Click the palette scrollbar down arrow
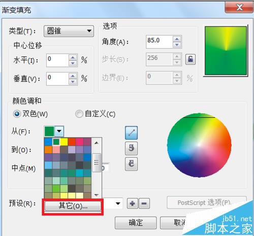This screenshot has width=254, height=236. (x=97, y=195)
